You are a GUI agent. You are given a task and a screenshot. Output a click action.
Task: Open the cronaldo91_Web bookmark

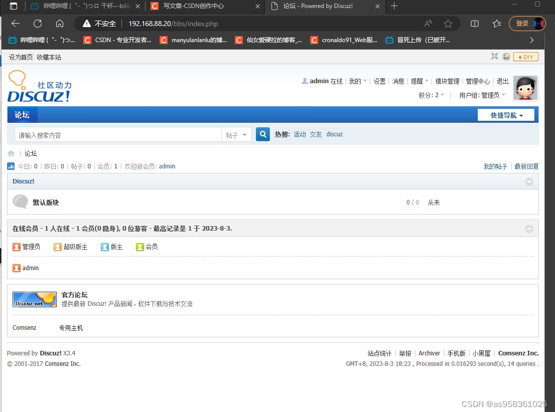[344, 40]
